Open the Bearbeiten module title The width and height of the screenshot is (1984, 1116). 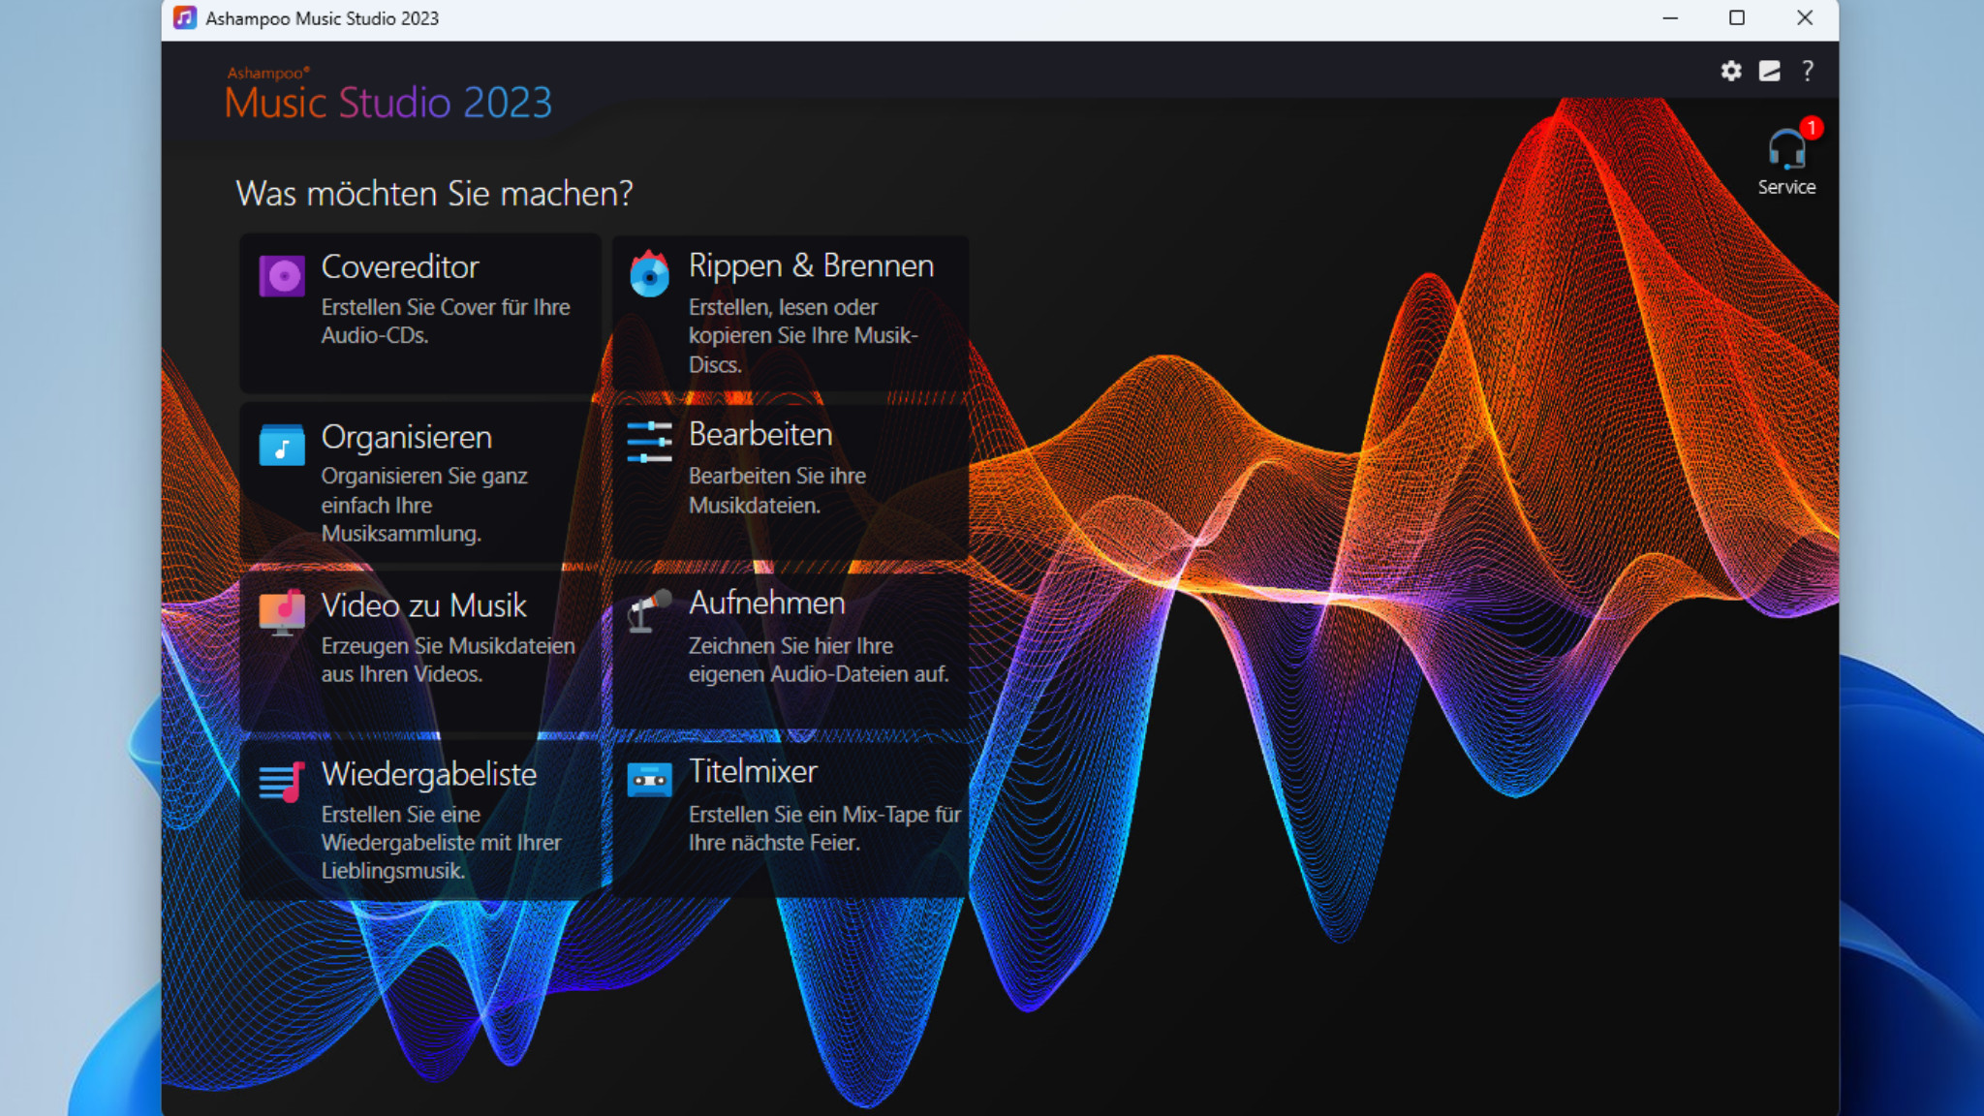[760, 434]
